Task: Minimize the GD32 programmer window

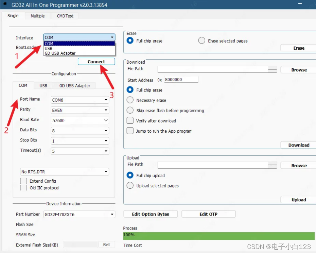Action: pos(300,3)
